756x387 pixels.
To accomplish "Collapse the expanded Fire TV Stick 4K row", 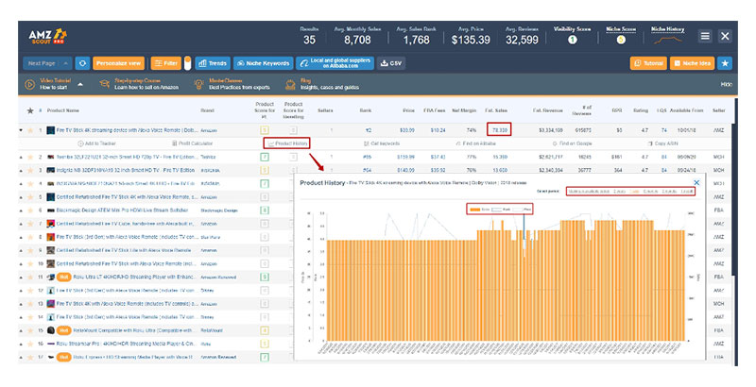I will [21, 128].
